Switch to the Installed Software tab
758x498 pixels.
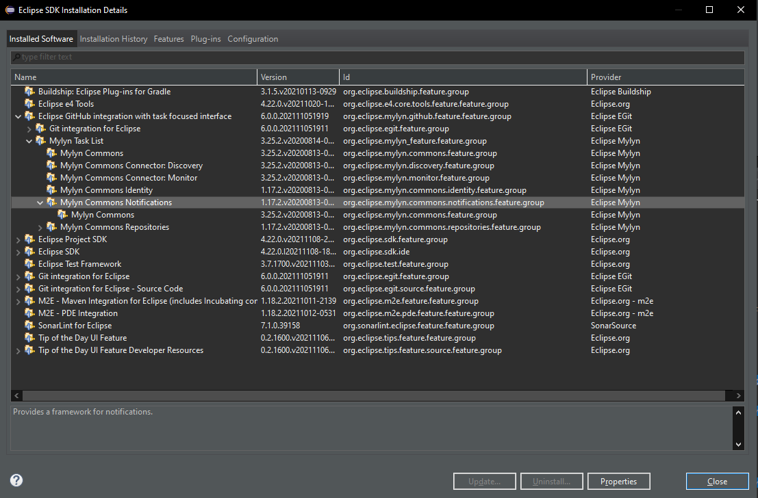click(41, 38)
